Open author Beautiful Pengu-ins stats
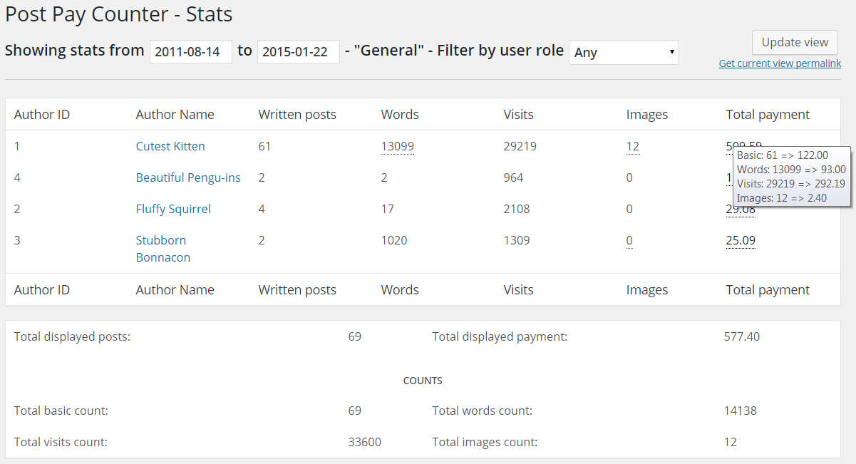This screenshot has width=856, height=464. point(188,177)
